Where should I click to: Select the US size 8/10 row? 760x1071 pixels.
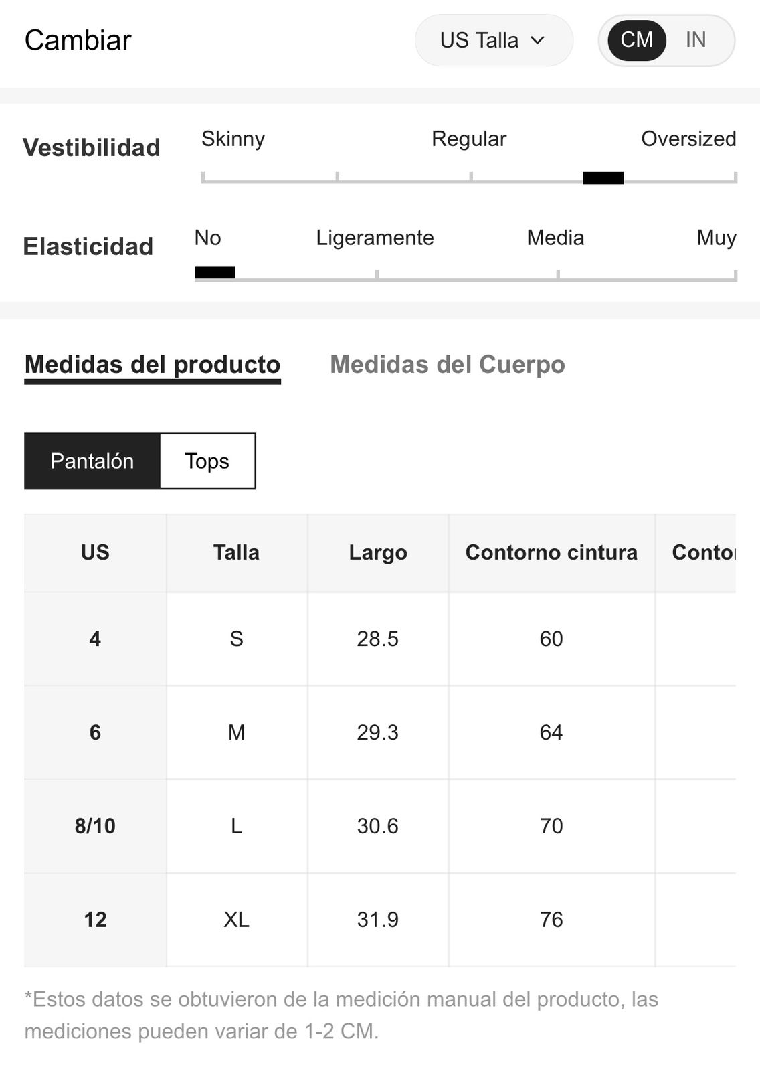point(380,826)
